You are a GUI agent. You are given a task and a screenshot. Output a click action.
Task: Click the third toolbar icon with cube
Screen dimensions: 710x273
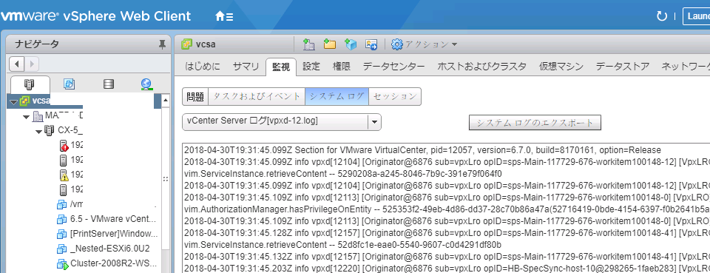351,44
